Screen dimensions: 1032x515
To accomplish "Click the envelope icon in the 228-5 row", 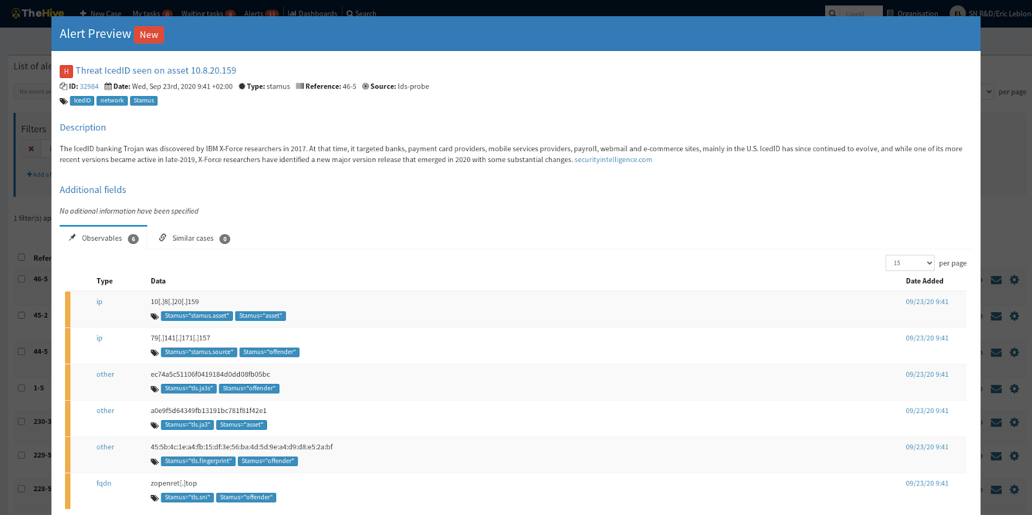I will 996,489.
